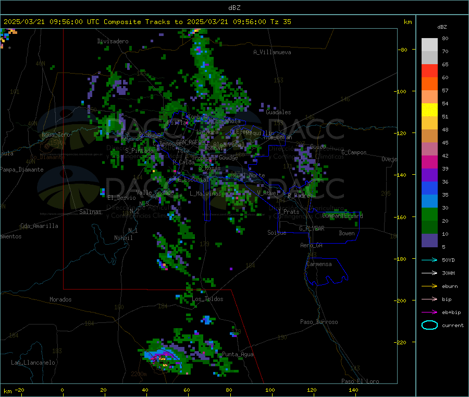
Task: Click the '30HM' legend label
Action: 448,273
